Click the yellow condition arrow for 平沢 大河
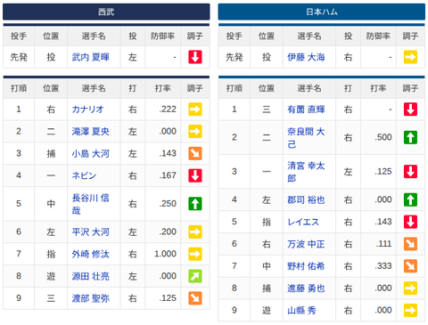The height and width of the screenshot is (325, 428). coord(195,232)
